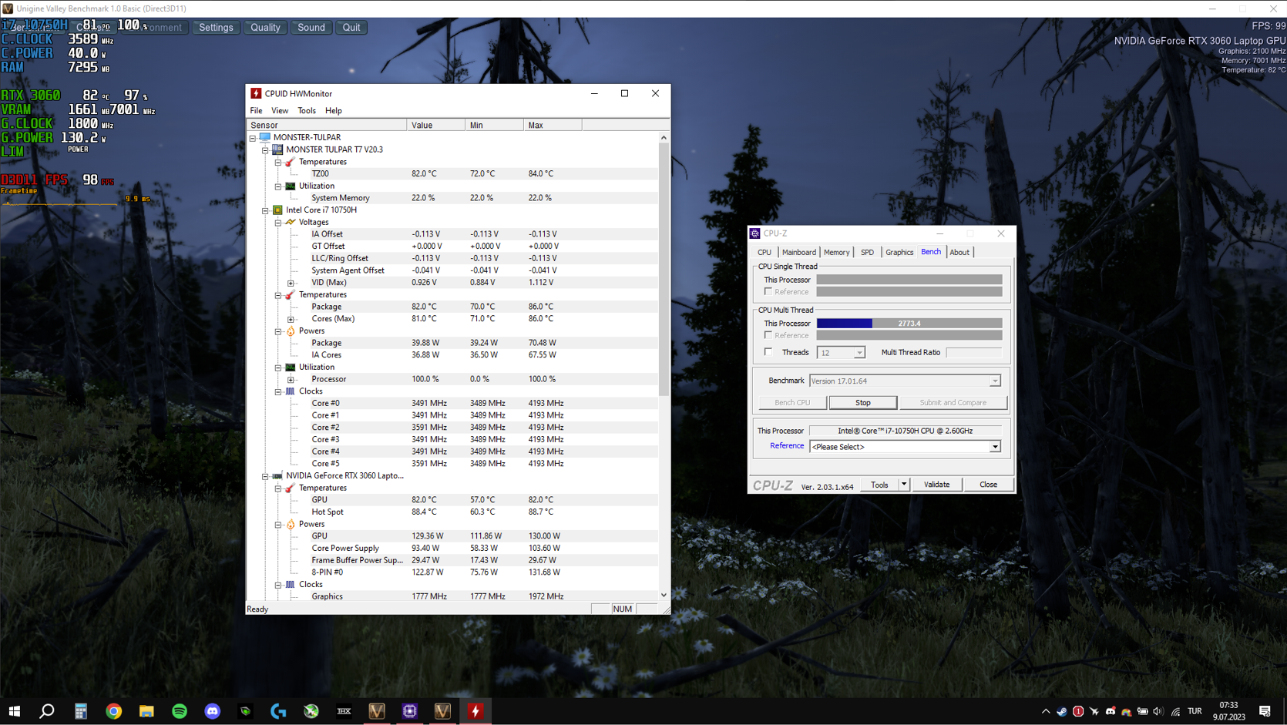
Task: Open the Graphics tab in CPU-Z
Action: (x=899, y=252)
